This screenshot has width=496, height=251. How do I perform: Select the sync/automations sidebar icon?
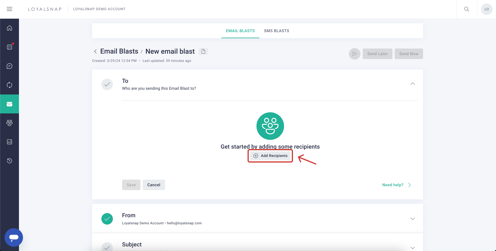pos(9,85)
